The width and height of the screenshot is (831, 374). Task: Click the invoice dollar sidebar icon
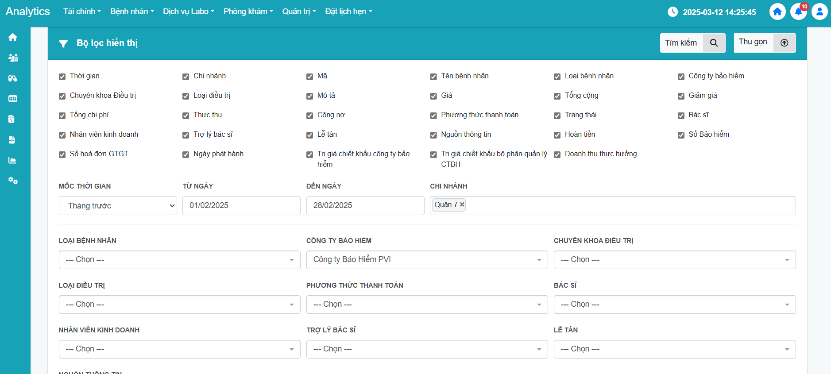(x=12, y=119)
